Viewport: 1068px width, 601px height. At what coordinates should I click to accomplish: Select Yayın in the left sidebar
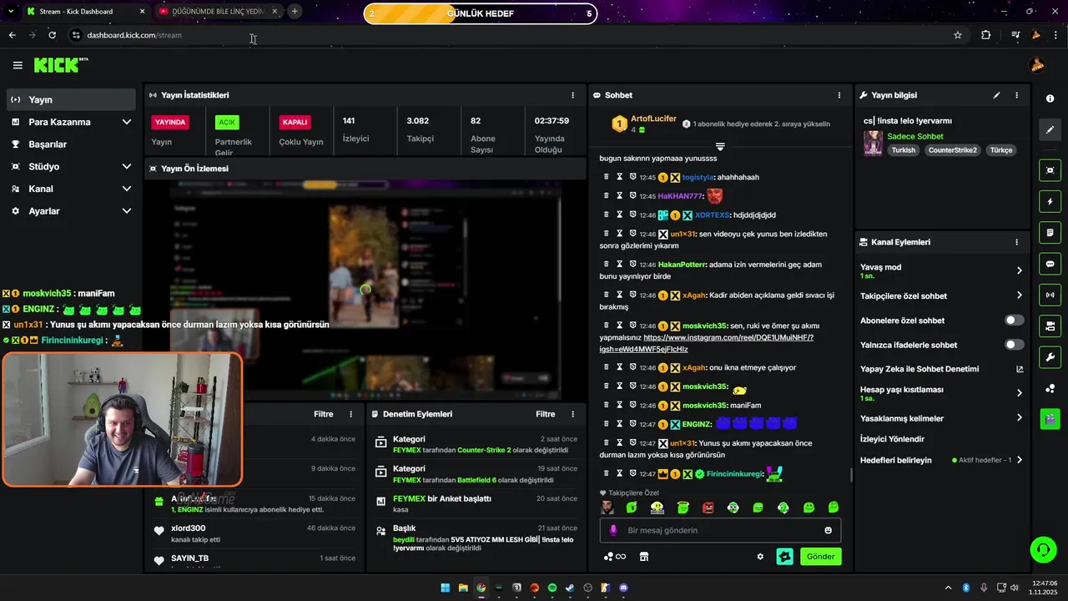tap(71, 99)
